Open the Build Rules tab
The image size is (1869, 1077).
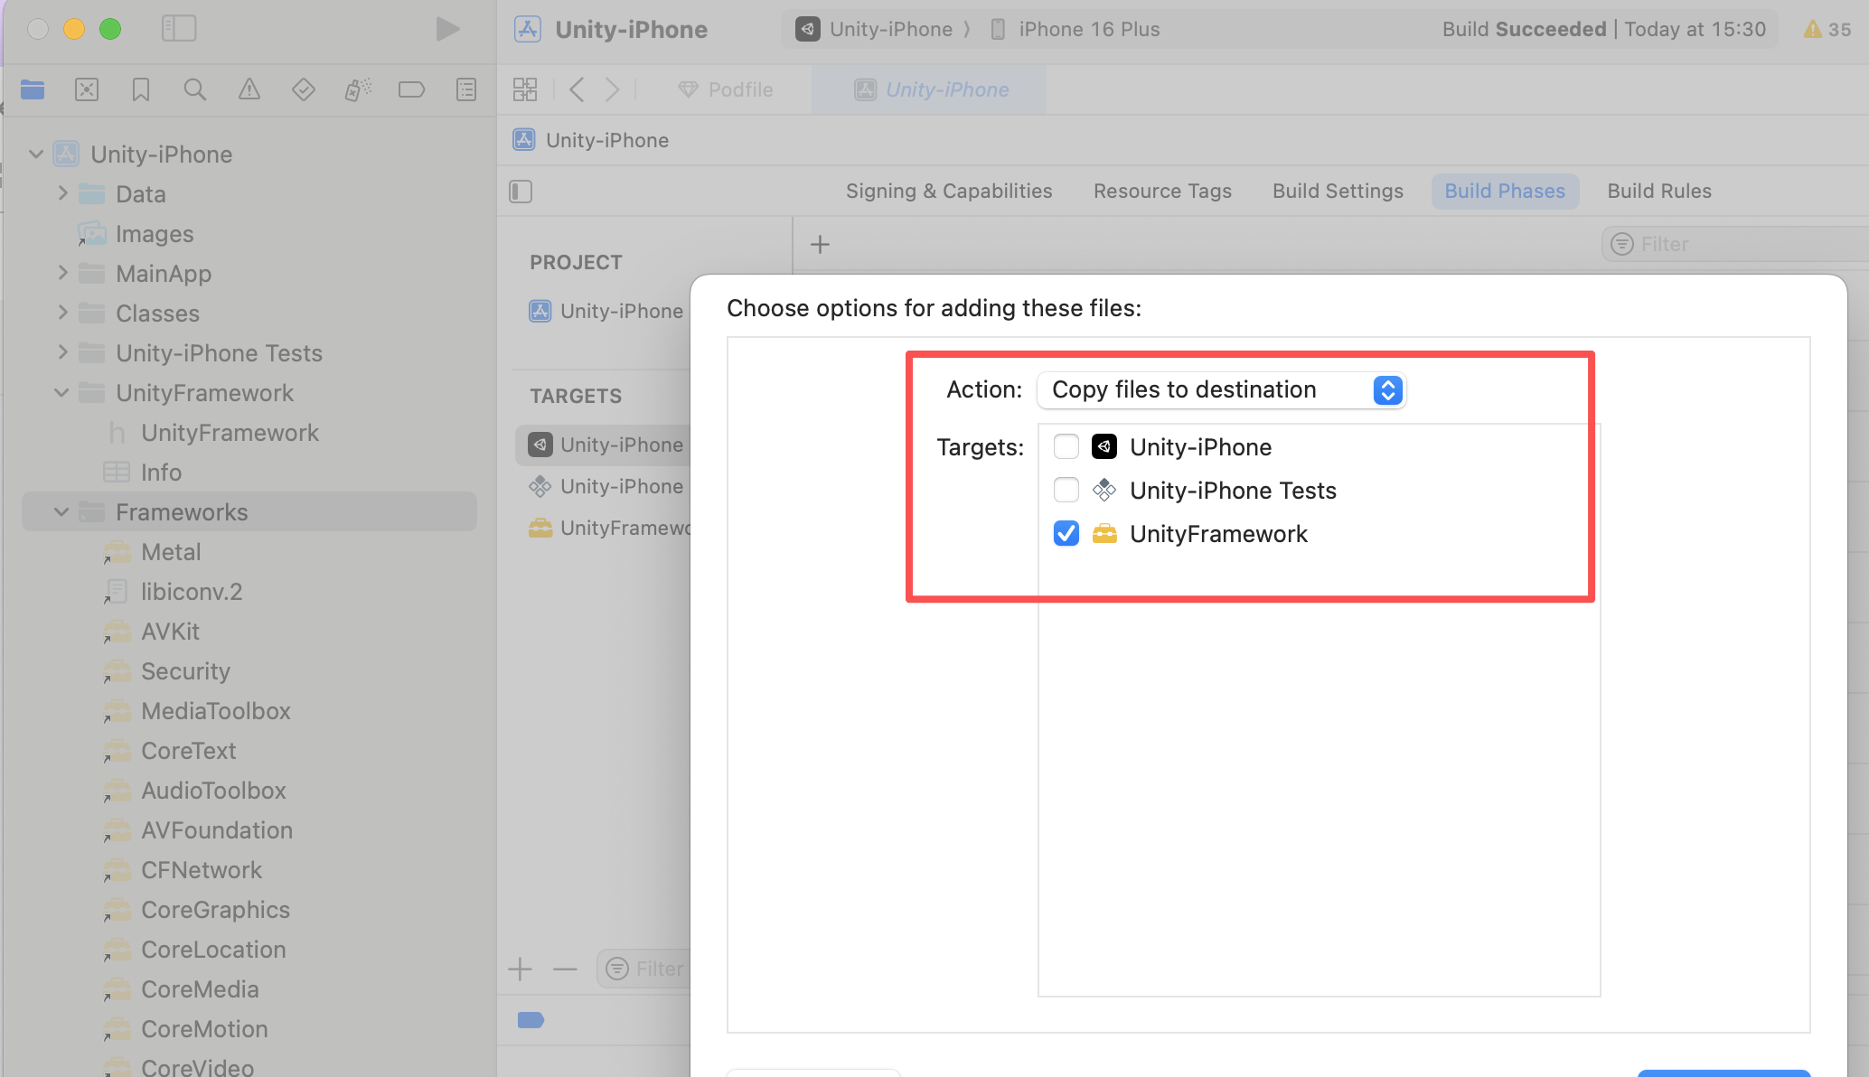click(1659, 191)
